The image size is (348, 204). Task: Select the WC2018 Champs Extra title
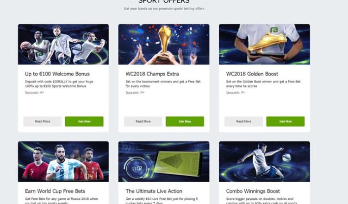coord(152,74)
